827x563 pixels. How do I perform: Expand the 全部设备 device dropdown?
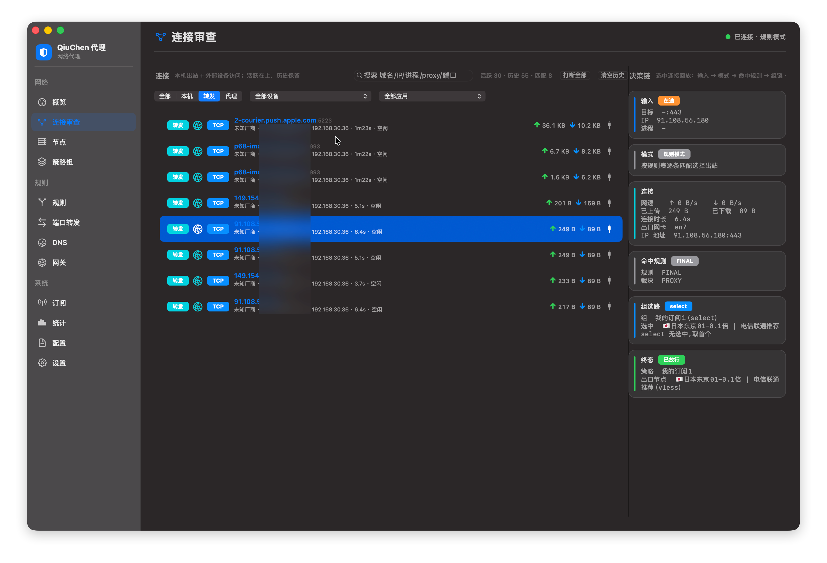point(310,96)
